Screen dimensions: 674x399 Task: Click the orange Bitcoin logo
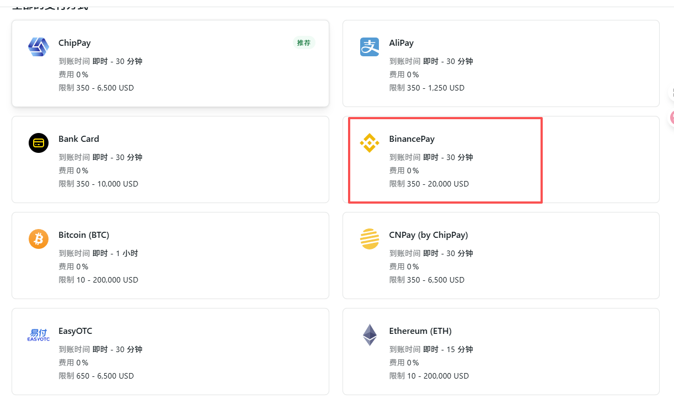(x=39, y=239)
